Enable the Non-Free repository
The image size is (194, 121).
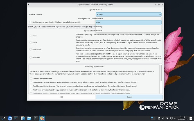pos(31,58)
